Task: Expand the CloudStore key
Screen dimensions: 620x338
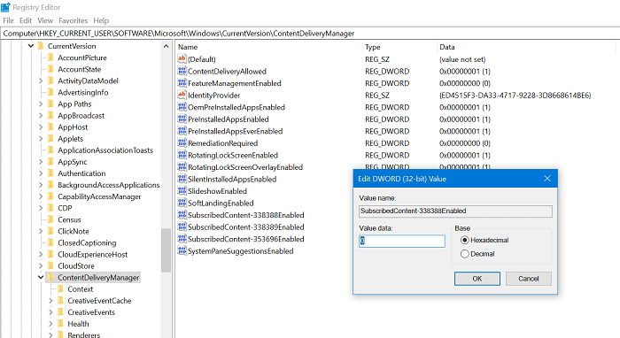Action: click(x=41, y=265)
